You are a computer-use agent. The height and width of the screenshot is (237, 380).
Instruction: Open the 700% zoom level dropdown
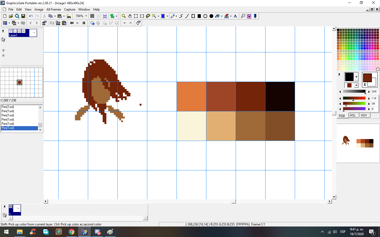[86, 16]
